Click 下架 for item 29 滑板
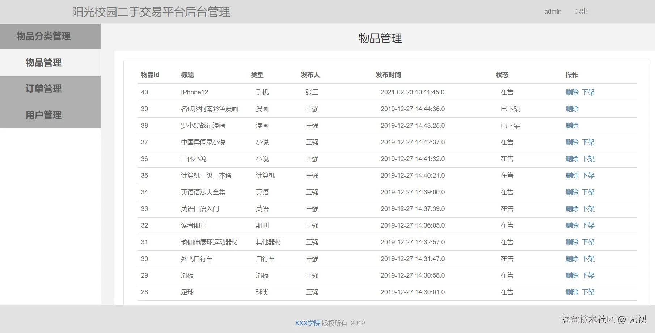Viewport: 655px width, 333px height. (x=588, y=275)
